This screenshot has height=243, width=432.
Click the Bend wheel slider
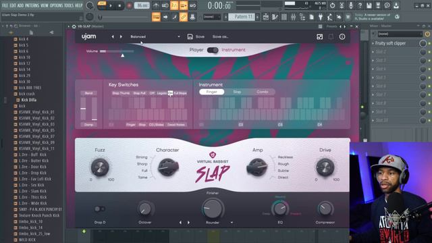pos(83,108)
